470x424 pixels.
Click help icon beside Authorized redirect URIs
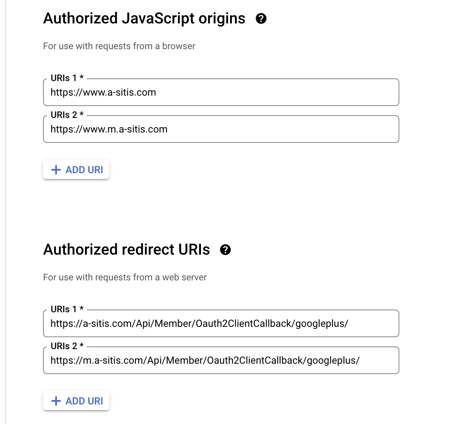(225, 250)
